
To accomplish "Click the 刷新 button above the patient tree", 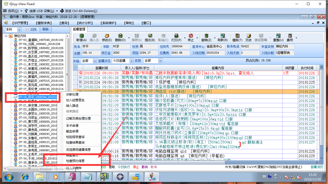I will tap(46, 29).
